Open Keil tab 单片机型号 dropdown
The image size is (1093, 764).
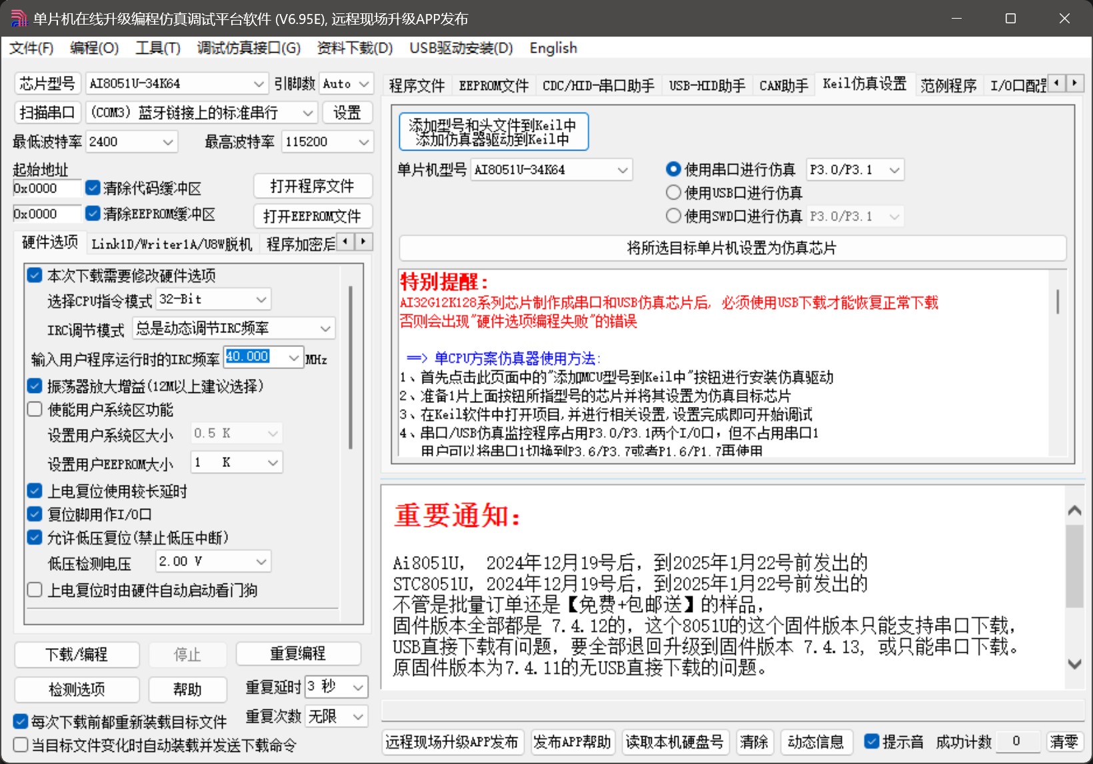pyautogui.click(x=551, y=170)
